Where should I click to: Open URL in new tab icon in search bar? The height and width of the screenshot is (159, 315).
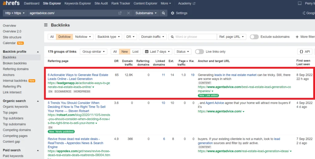point(120,13)
